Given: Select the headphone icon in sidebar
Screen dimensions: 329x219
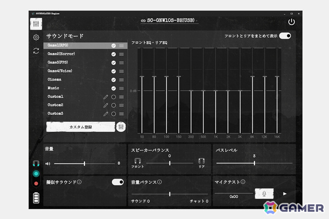Looking at the screenshot, I should pyautogui.click(x=36, y=163).
